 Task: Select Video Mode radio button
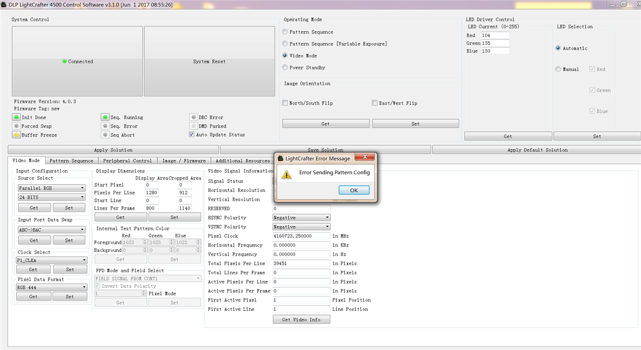coord(285,55)
